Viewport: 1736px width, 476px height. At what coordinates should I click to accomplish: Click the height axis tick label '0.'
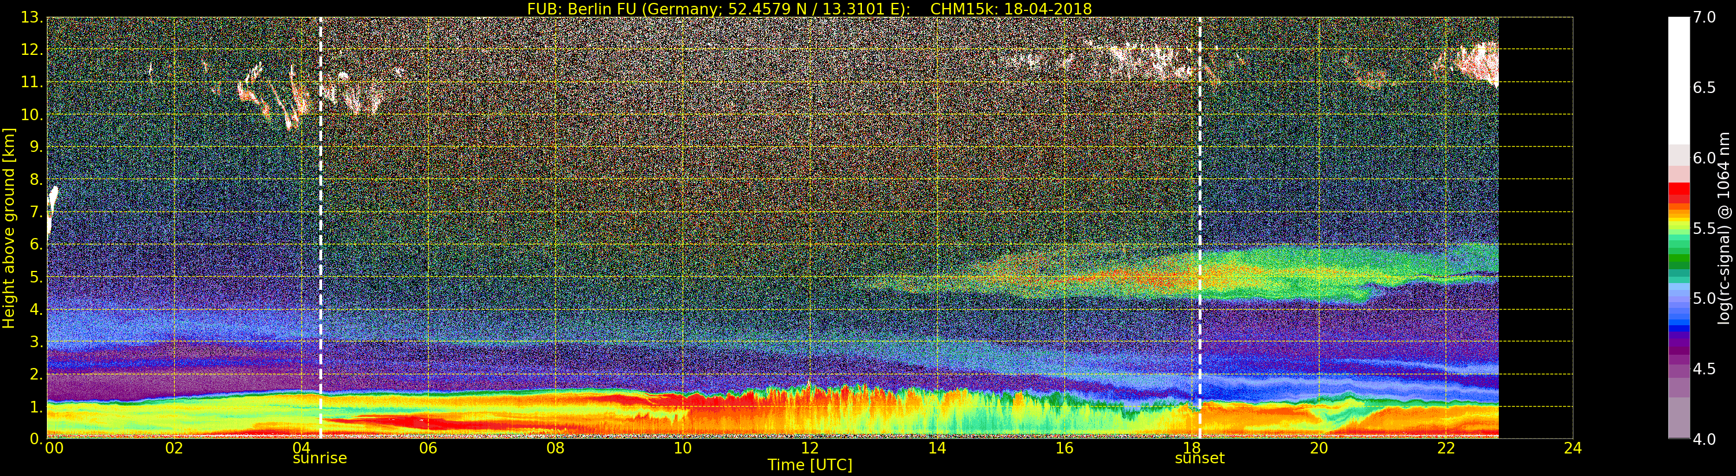(36, 438)
